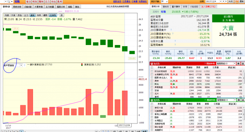
Task: Open the 個股資訊 link
Action: coord(117,1)
